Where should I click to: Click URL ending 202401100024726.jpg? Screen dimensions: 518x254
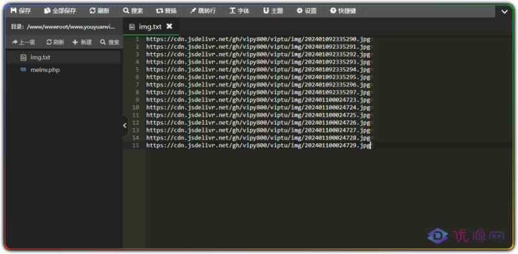click(258, 123)
